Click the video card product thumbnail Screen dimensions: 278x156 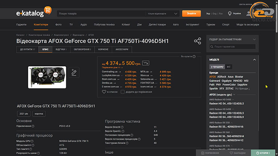[x=47, y=77]
